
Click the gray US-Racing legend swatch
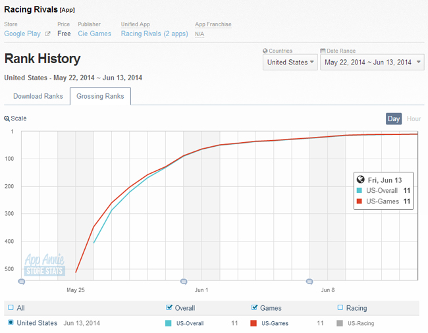(x=340, y=323)
